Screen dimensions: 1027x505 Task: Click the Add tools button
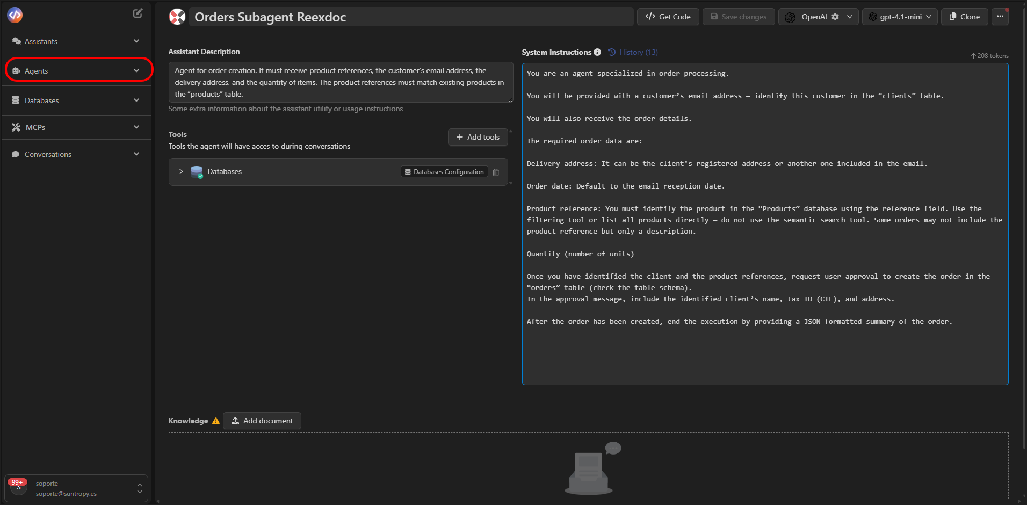478,137
